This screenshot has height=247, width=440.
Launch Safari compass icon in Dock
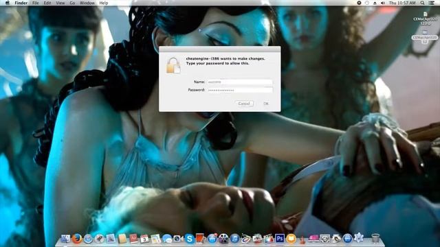[x=88, y=239]
